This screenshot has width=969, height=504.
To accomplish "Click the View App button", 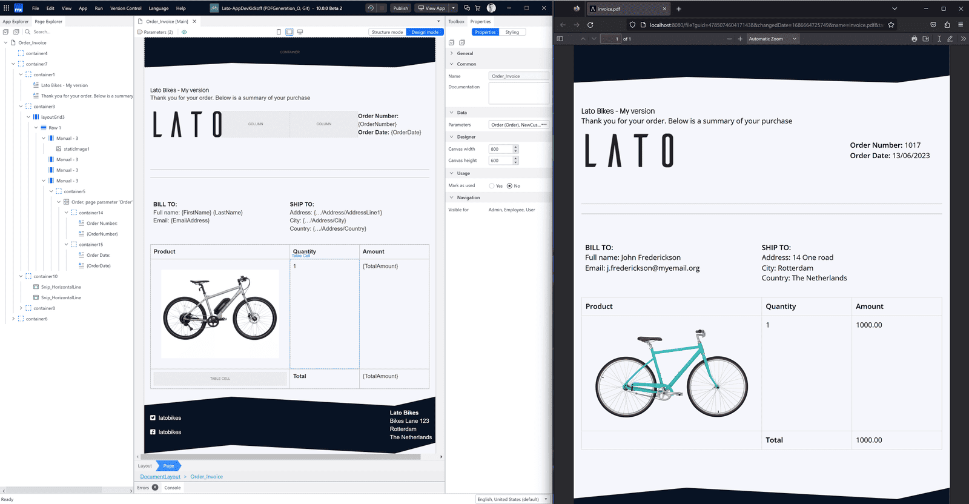I will pyautogui.click(x=431, y=8).
